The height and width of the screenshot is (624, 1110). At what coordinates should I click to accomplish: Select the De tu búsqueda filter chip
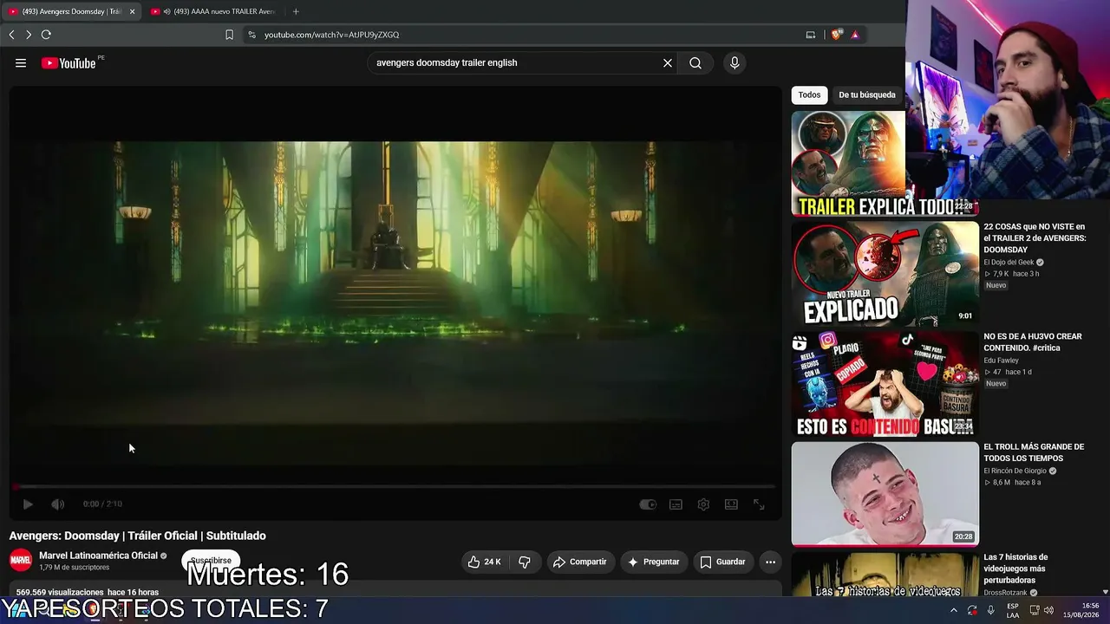(867, 94)
